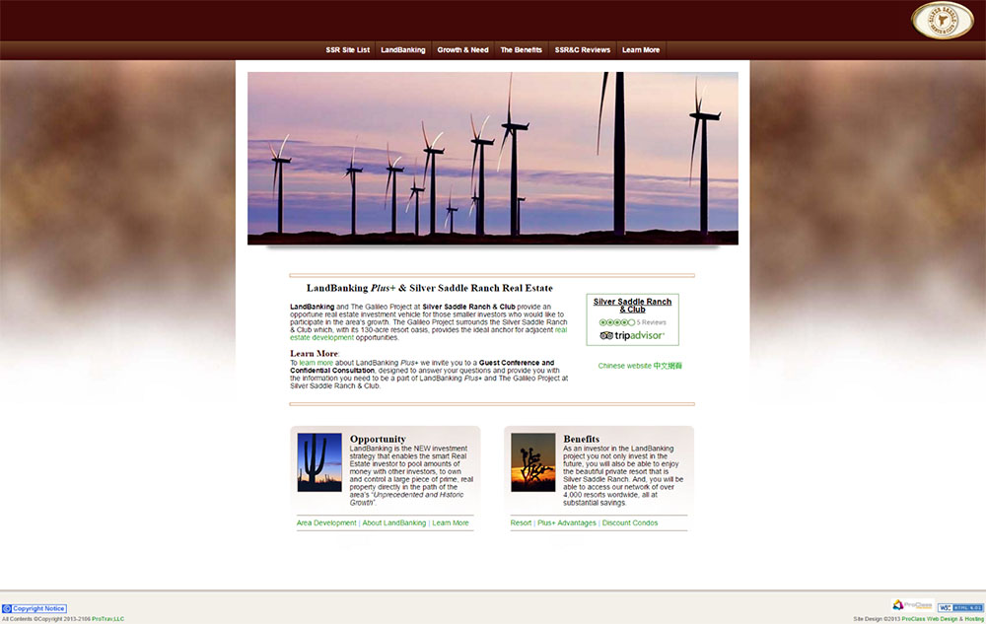Open SSR&C Reviews in the nav bar

click(x=583, y=49)
